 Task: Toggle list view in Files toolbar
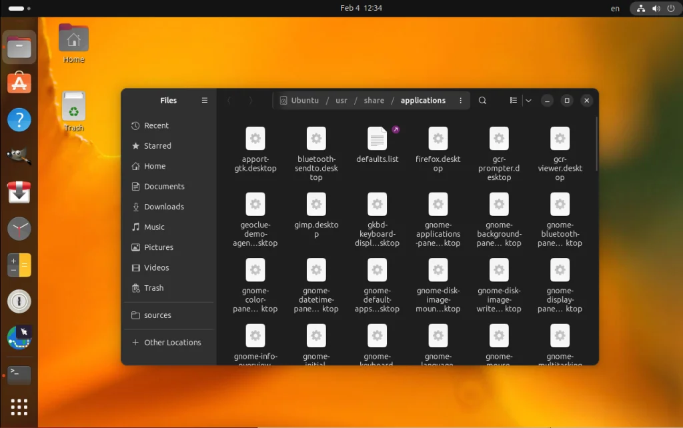[513, 101]
